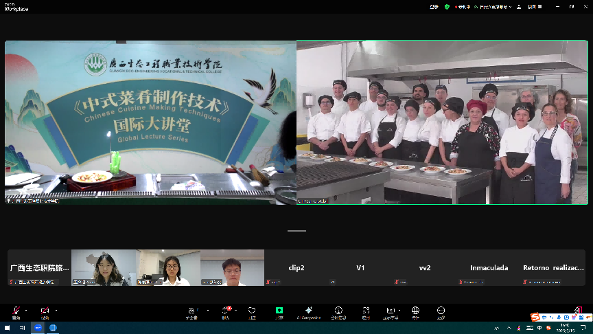Select the chefs group video tile
593x334 pixels.
(442, 122)
